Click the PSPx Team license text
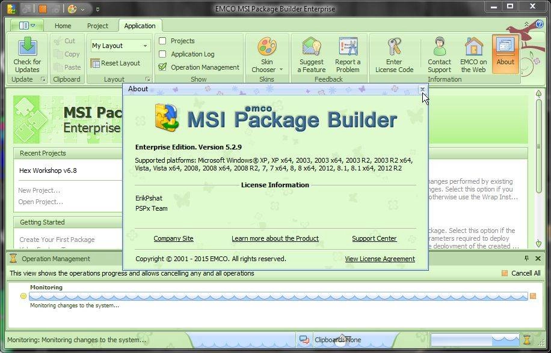 point(152,208)
